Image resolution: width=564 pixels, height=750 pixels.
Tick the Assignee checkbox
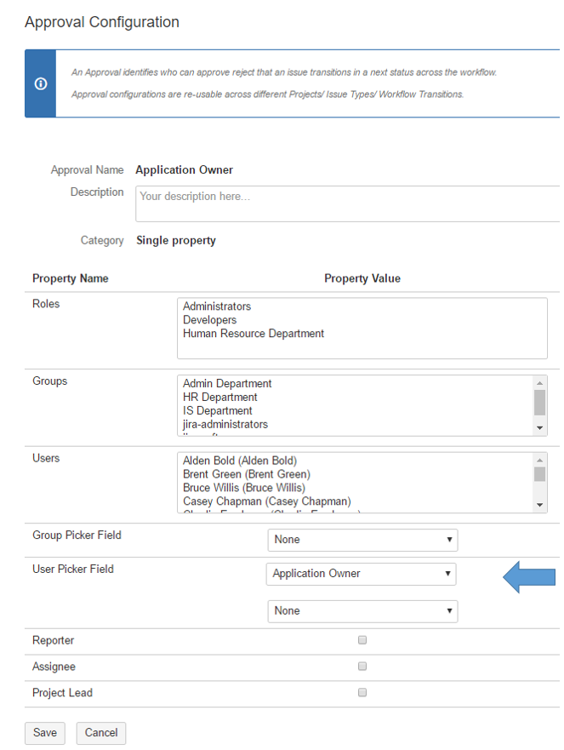point(362,667)
